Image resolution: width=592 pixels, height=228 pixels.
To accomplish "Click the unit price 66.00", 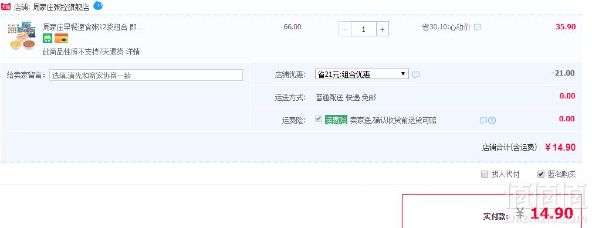I will point(293,27).
